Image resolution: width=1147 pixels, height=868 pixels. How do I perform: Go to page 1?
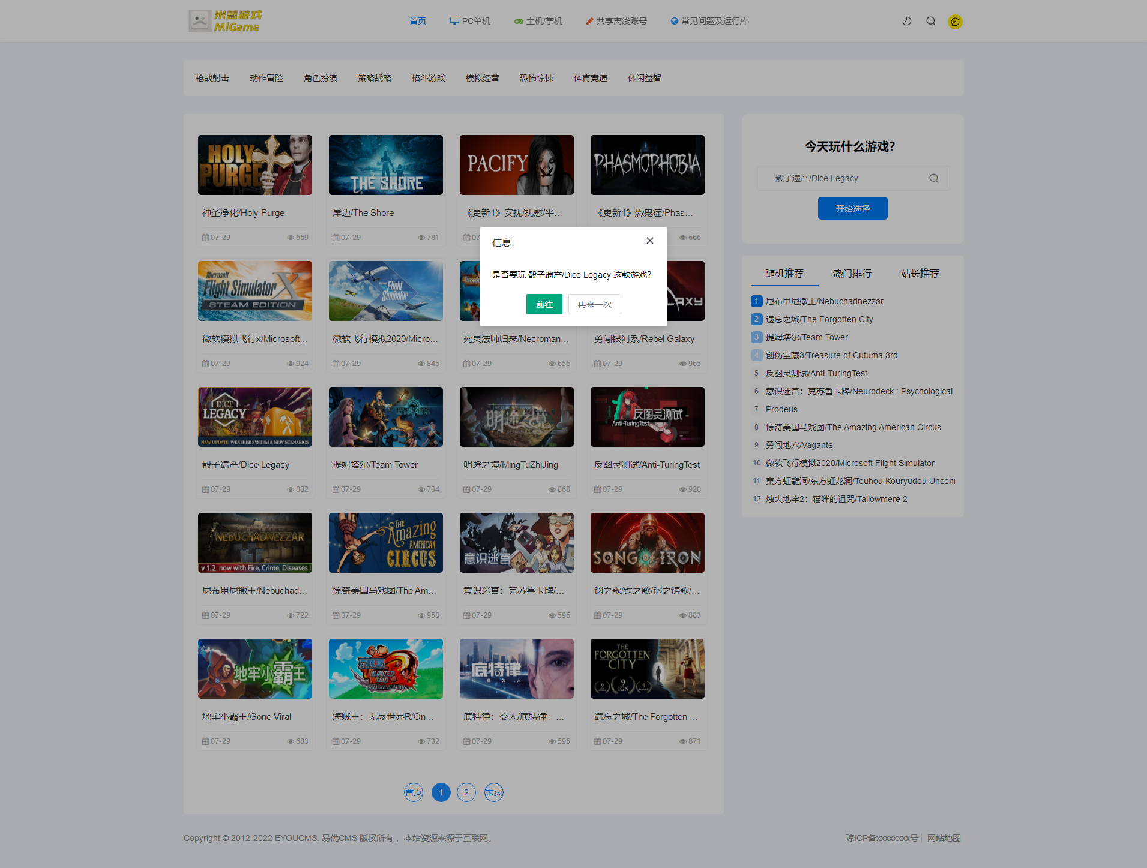click(441, 792)
